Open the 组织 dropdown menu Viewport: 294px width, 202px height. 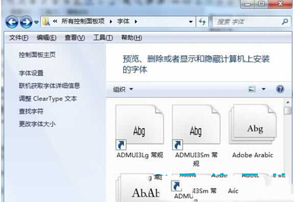123,89
